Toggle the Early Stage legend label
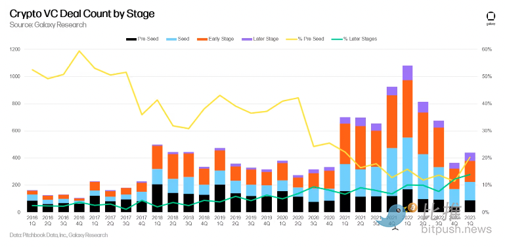505x247 pixels. [221, 39]
